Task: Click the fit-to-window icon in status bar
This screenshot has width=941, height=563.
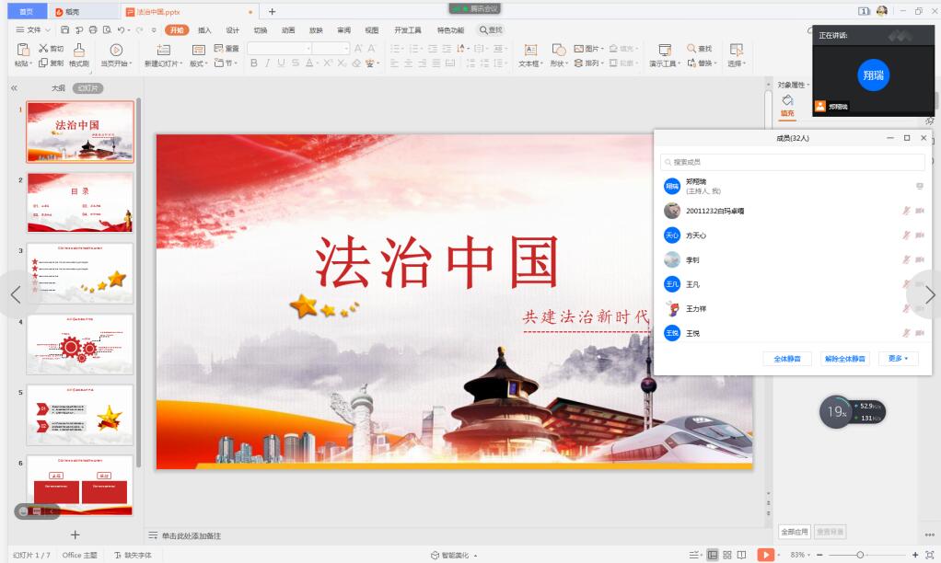Action: pos(929,555)
